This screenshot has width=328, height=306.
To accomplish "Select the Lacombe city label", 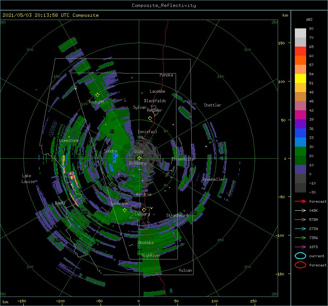I will point(157,91).
